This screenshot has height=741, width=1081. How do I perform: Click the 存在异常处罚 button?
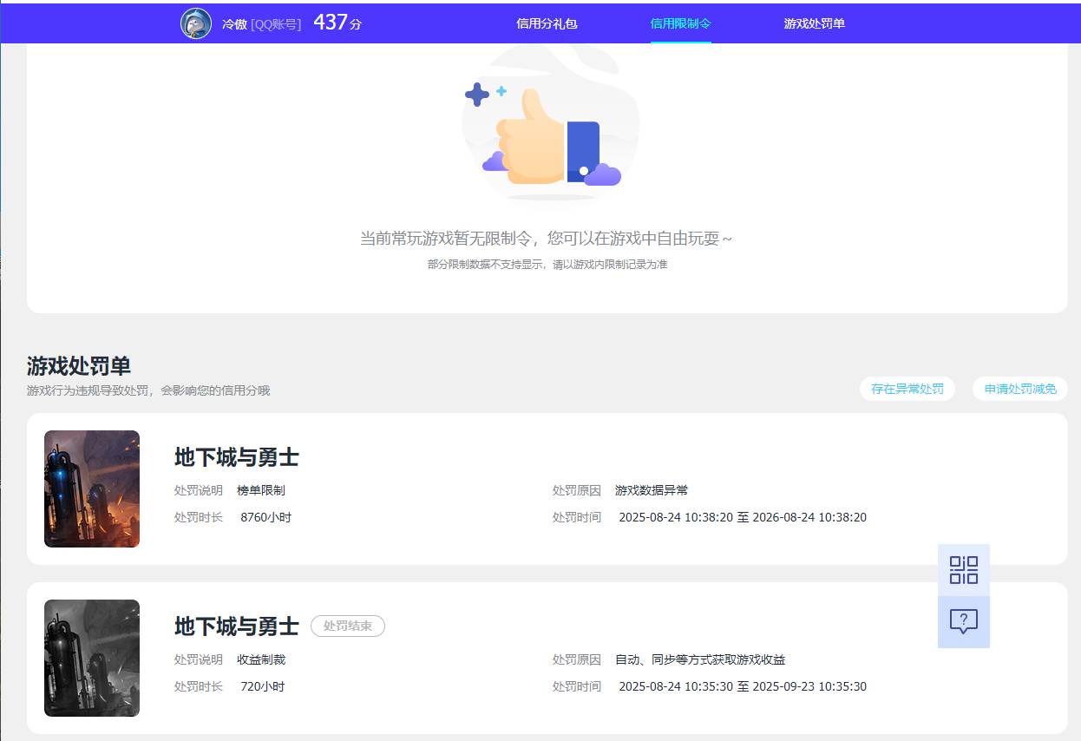point(907,389)
